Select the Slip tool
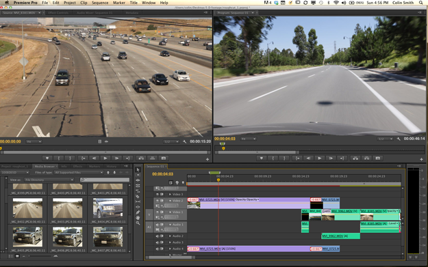428x267 pixels. [x=138, y=201]
